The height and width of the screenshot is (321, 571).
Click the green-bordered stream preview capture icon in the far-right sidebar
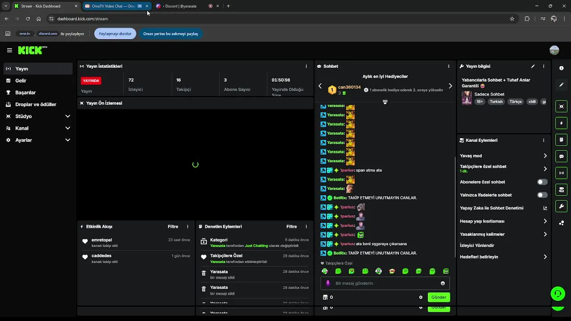click(561, 107)
